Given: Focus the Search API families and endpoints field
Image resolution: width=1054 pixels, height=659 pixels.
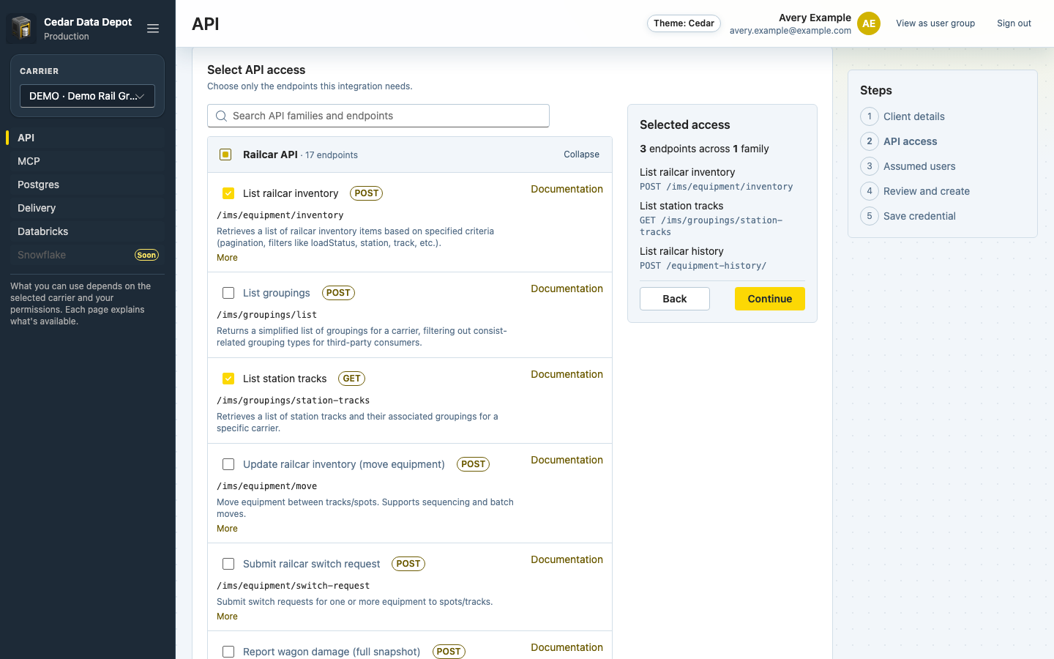Looking at the screenshot, I should (378, 116).
